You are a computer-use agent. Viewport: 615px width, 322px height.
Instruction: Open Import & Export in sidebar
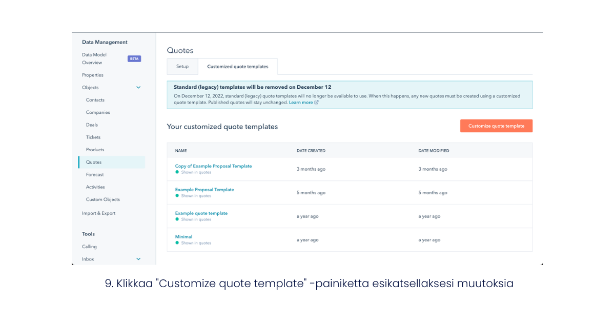[x=99, y=213]
